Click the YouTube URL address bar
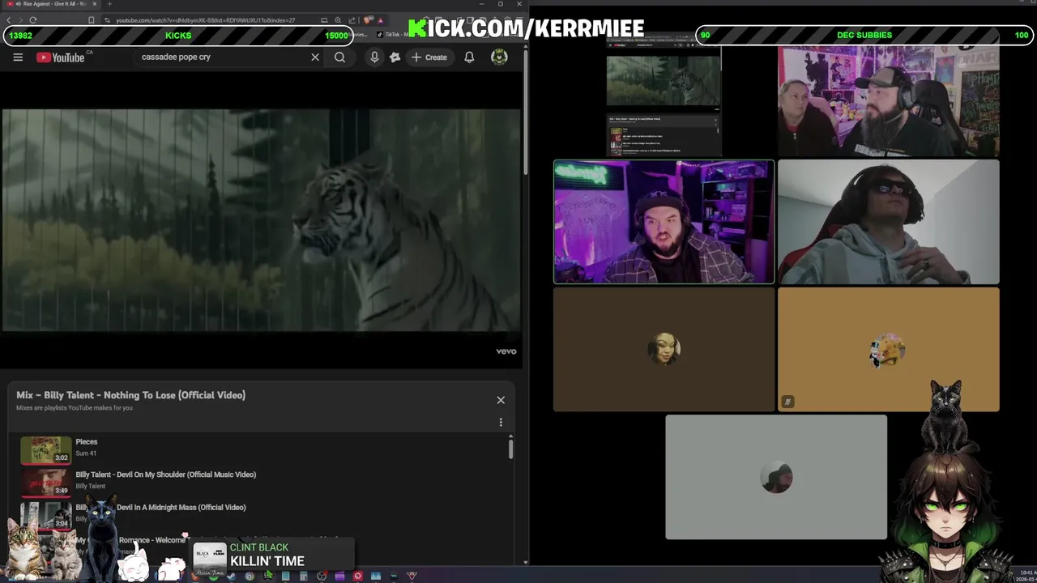 coord(206,20)
